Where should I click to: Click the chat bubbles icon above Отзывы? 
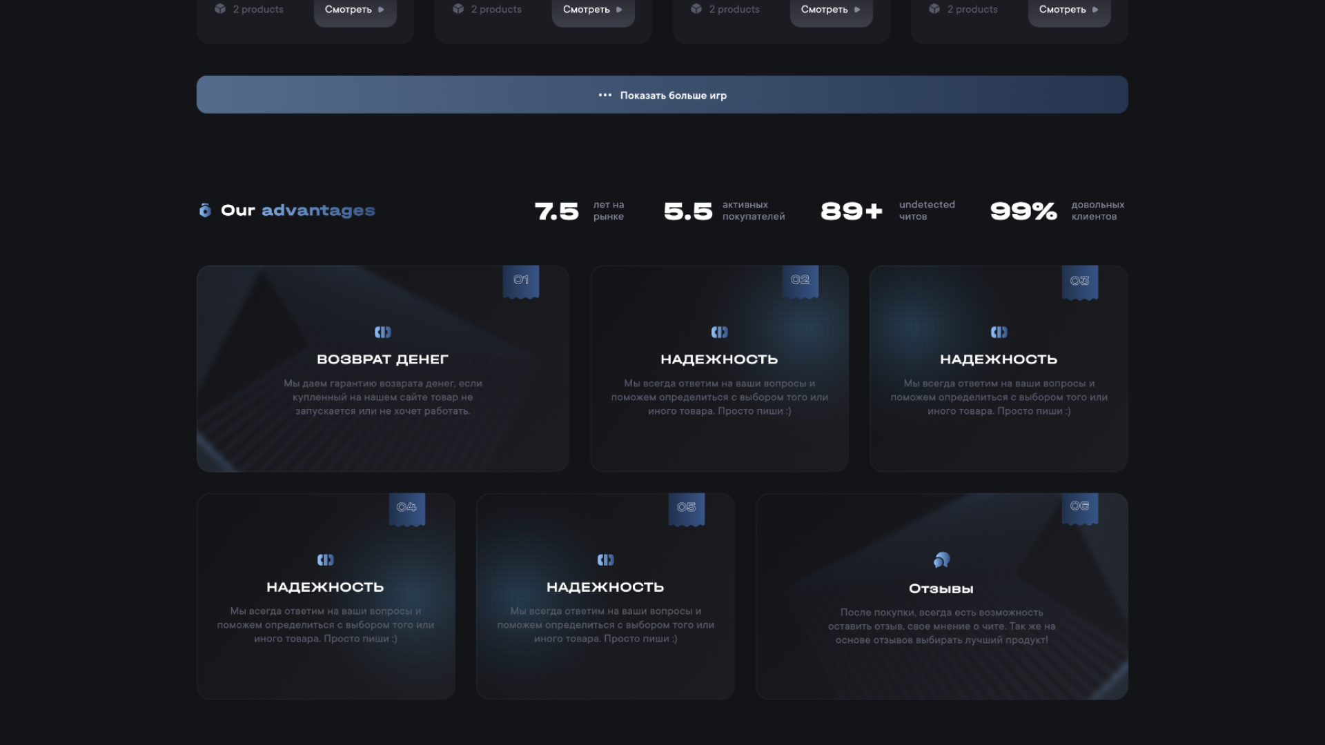(x=941, y=560)
